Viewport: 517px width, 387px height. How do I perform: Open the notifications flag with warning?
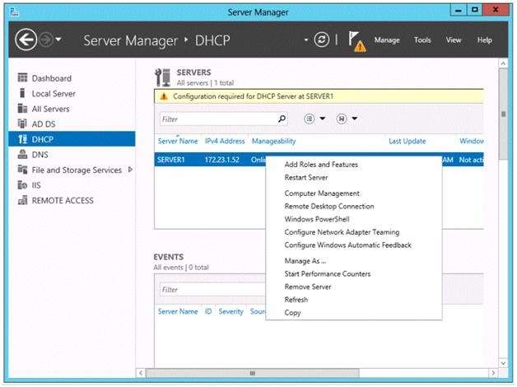356,41
